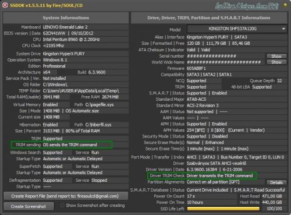The height and width of the screenshot is (215, 291).
Task: Open the signature link in the title bar
Action: tap(247, 6)
